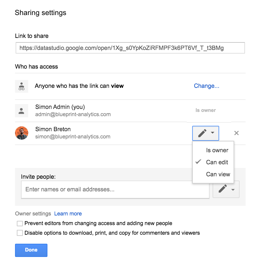Choose Can edit in the permission menu
The width and height of the screenshot is (260, 272).
click(217, 162)
